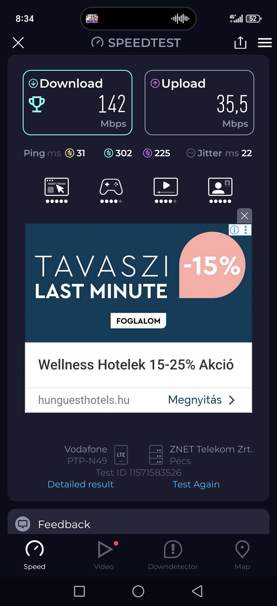Select the Upload result card
277x606 pixels.
point(199,103)
